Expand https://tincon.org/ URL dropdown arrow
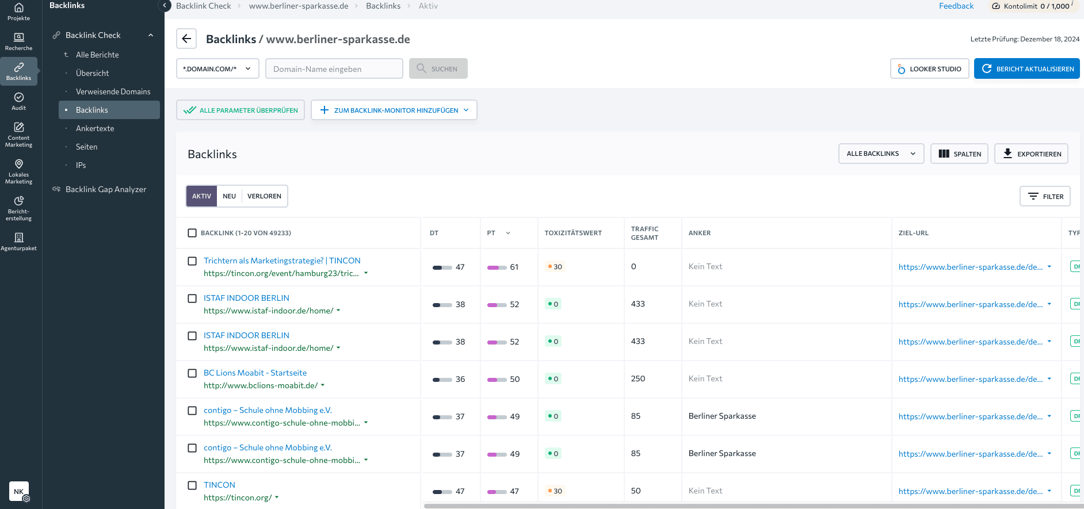Image resolution: width=1084 pixels, height=509 pixels. (x=277, y=497)
